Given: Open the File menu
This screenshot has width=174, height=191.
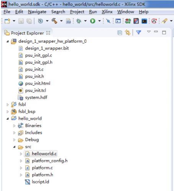Looking at the screenshot, I should 7,12.
